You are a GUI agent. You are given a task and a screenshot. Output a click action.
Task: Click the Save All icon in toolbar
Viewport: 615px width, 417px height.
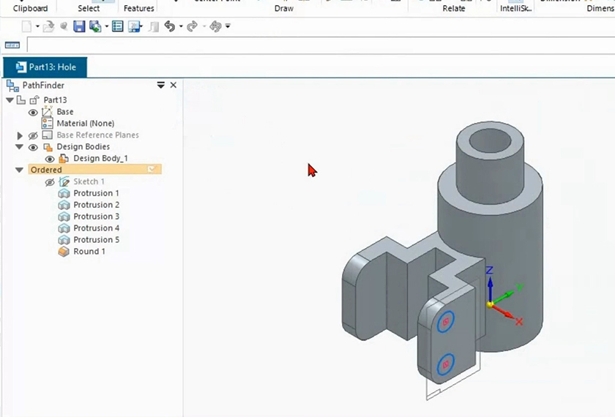click(x=95, y=26)
